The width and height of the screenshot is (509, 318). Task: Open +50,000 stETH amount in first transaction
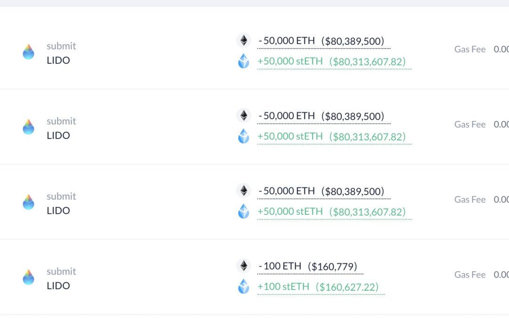tap(334, 62)
